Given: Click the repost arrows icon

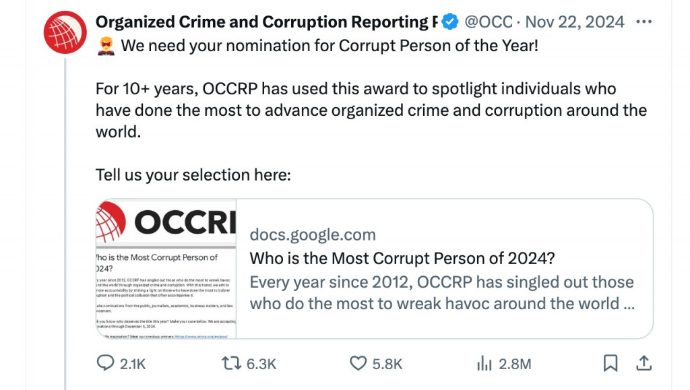Looking at the screenshot, I should 230,364.
